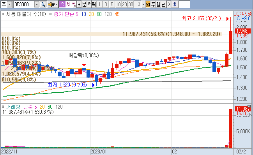Click the 11,987,431주(1,530.37%) volume text
253x155 pixels.
[x=28, y=112]
